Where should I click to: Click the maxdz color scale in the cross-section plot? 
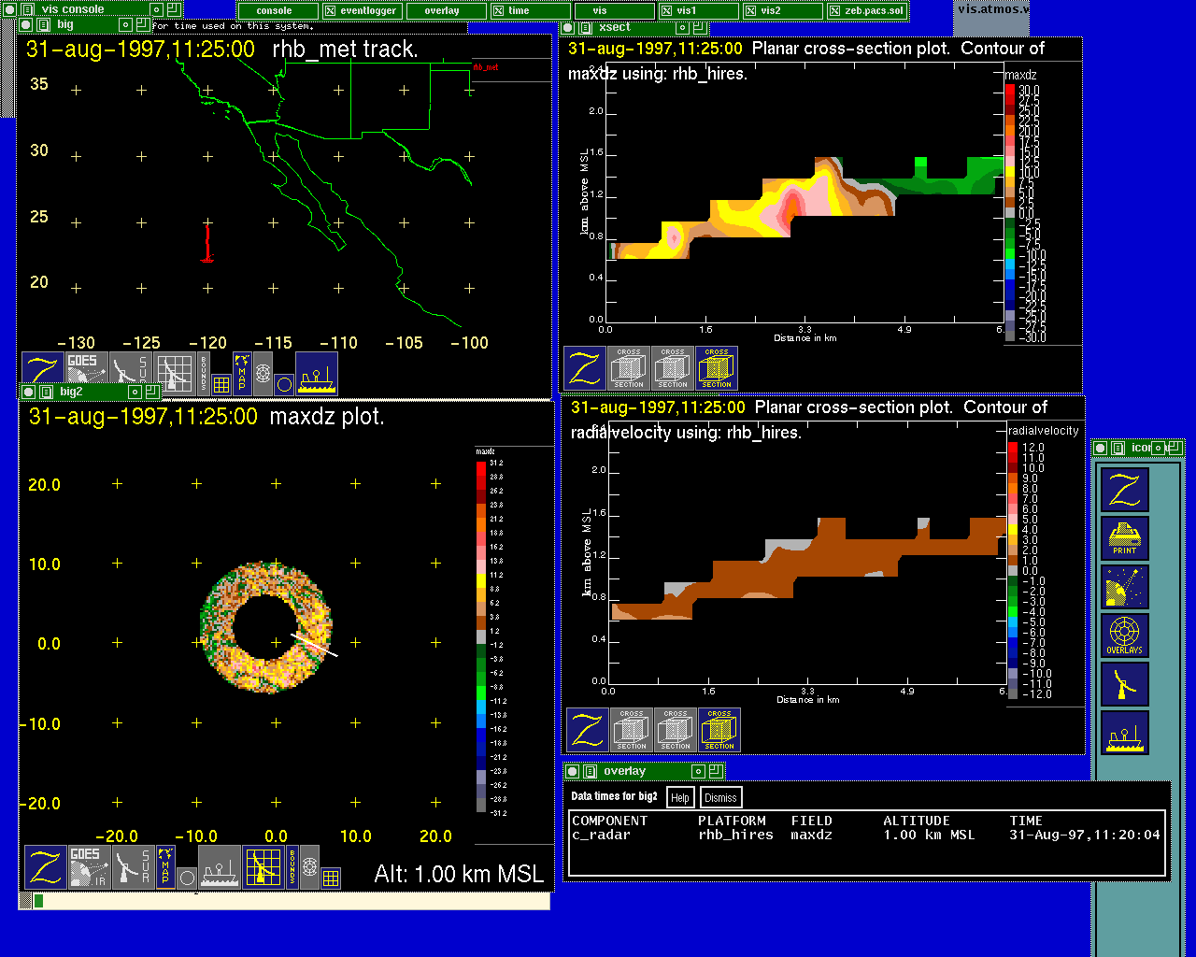[1010, 213]
